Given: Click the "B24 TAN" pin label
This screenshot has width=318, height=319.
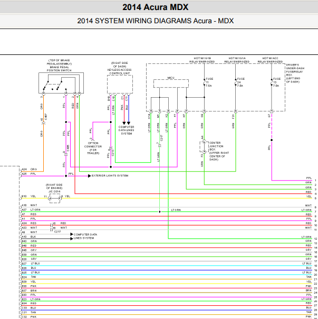Looking at the screenshot, I should (x=29, y=277).
